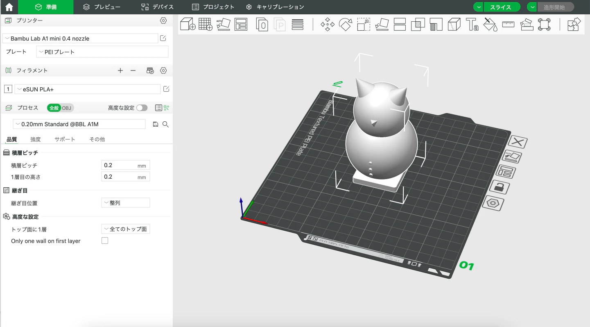Edit the eSUN PLA+ filament preset

pos(166,89)
